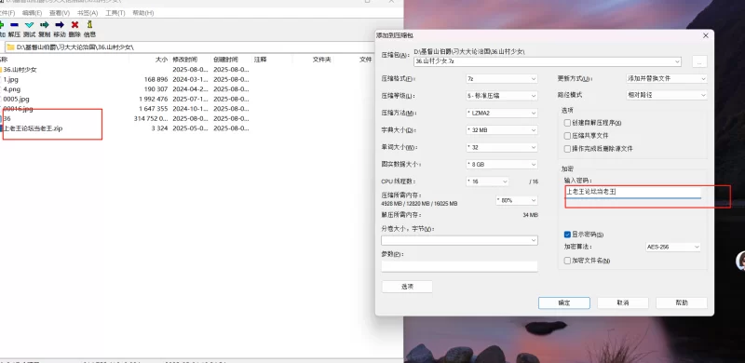Open the 固实数据大小 dropdown showing 8 GB
745x363 pixels.
point(502,165)
